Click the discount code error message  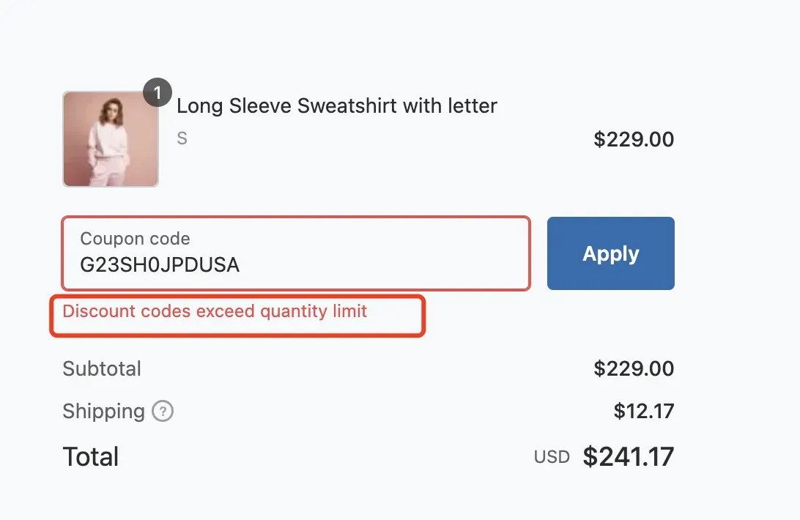point(215,311)
